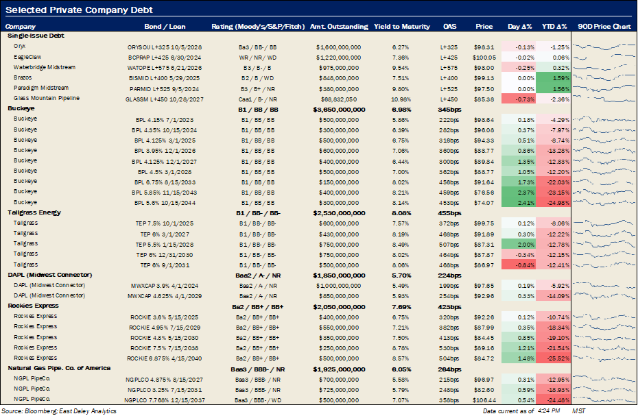Viewport: 638px width, 416px height.
Task: Click Tallgrass Energy OAS 455bps
Action: click(449, 213)
